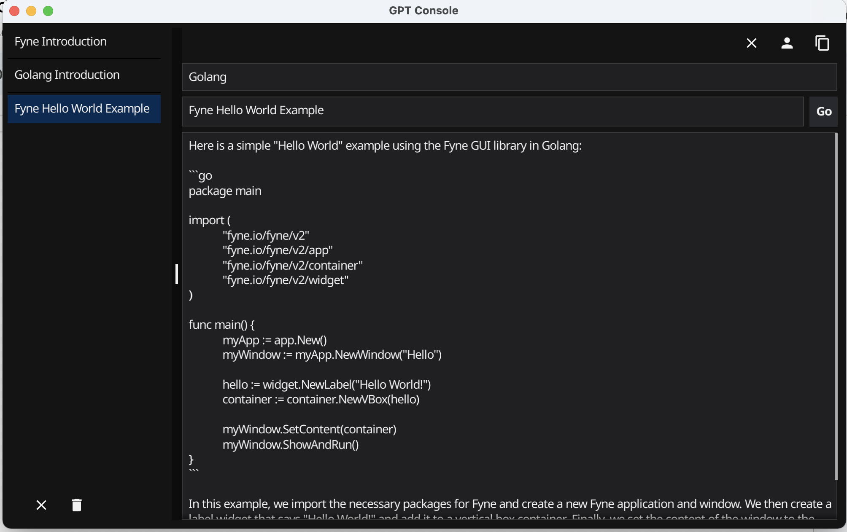
Task: Click the yellow minimize window button
Action: [31, 11]
